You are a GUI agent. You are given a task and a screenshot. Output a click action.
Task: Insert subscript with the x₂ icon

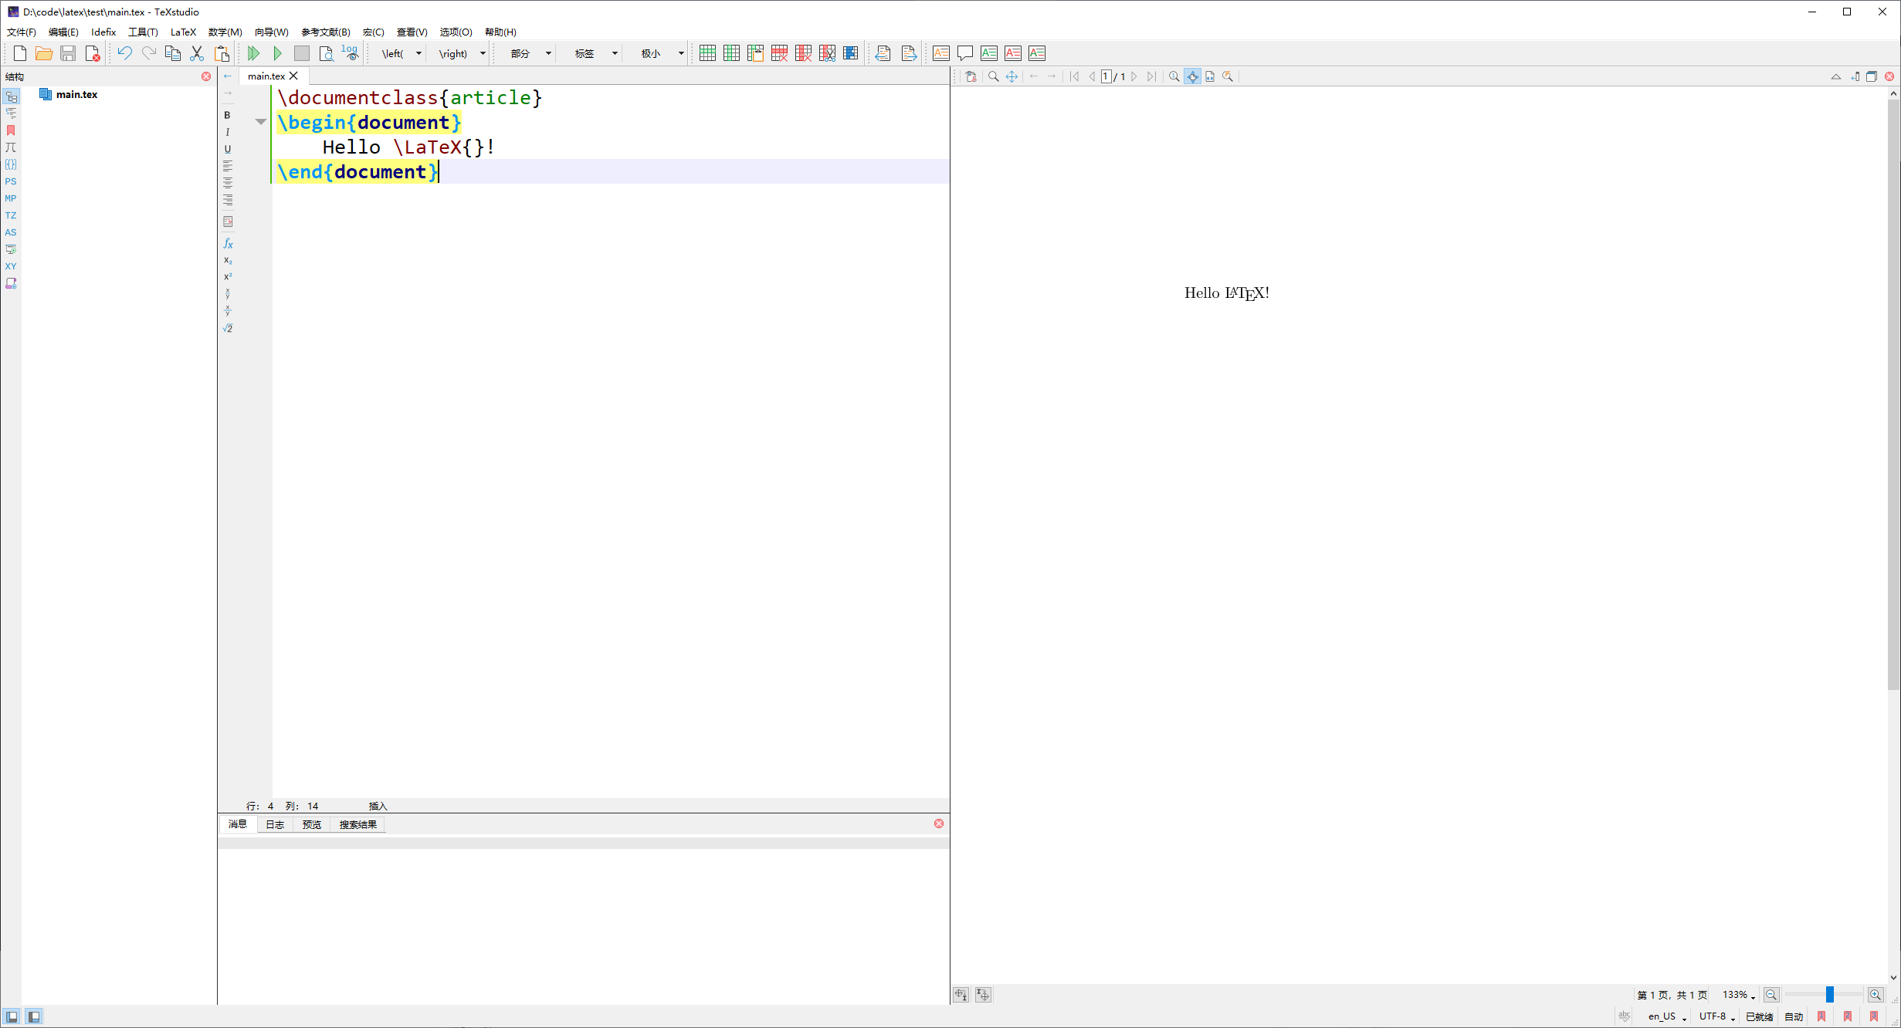coord(228,261)
